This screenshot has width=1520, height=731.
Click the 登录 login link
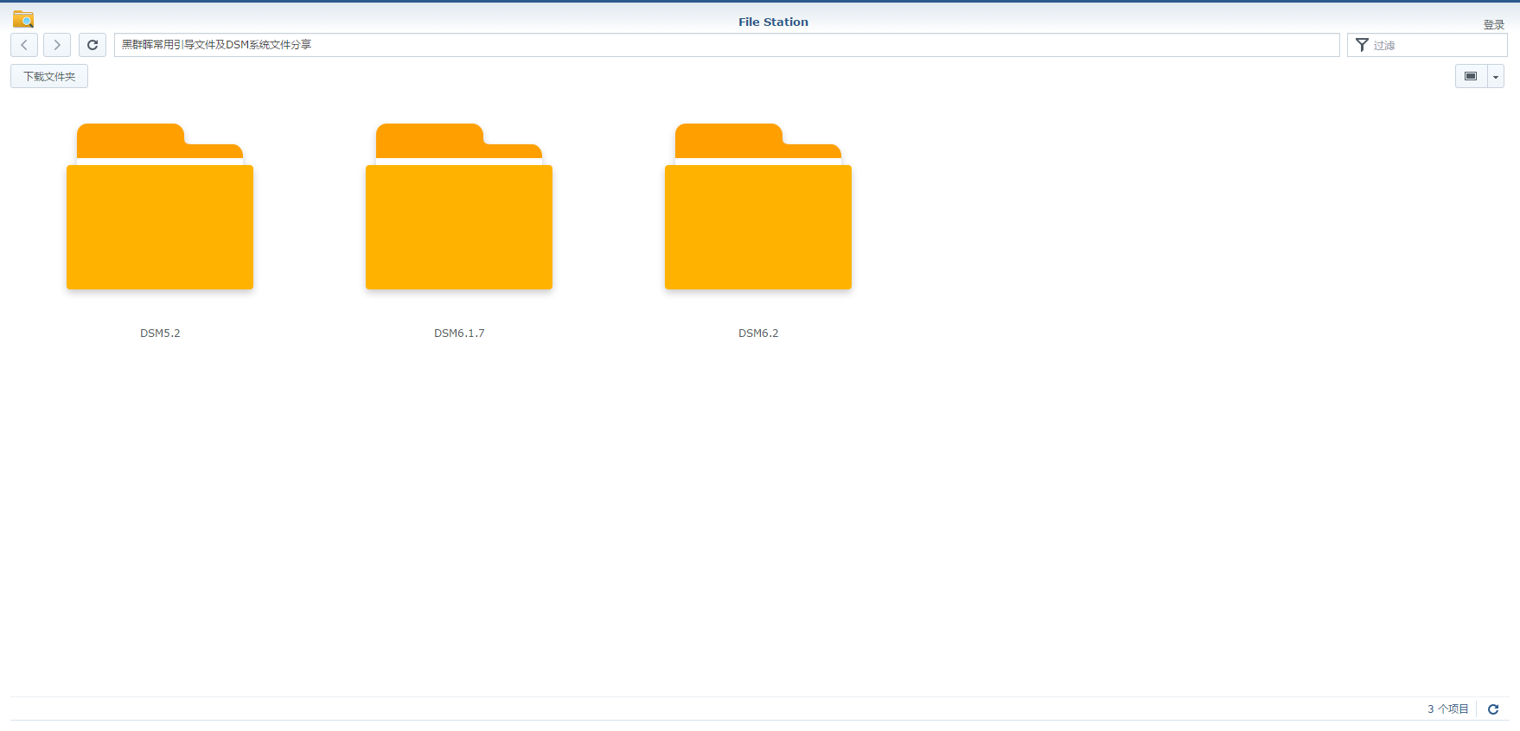(x=1494, y=24)
